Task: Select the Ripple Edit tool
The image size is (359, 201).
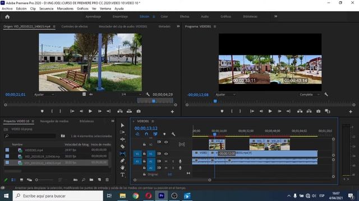Action: coord(122,139)
